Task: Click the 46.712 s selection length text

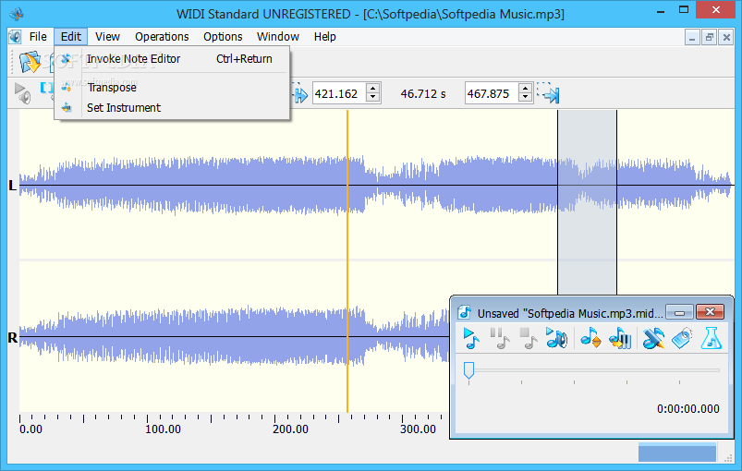Action: pos(423,94)
